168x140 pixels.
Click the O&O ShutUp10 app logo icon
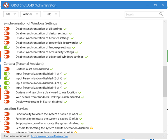point(6,5)
